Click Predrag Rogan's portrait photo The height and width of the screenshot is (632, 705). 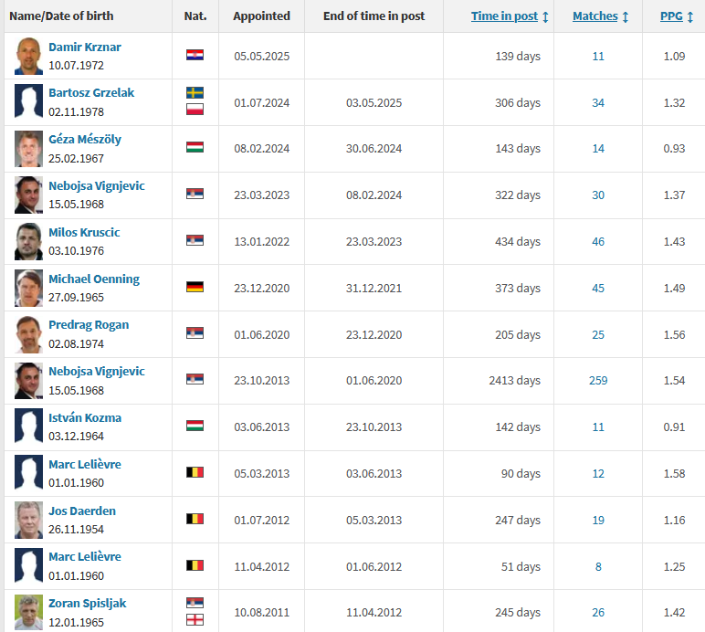29,334
